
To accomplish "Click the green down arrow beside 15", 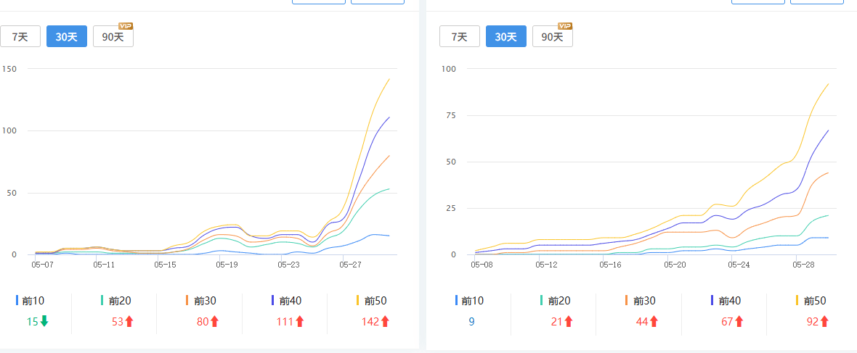I will (44, 321).
